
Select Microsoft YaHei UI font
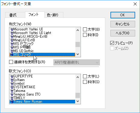[42, 29]
